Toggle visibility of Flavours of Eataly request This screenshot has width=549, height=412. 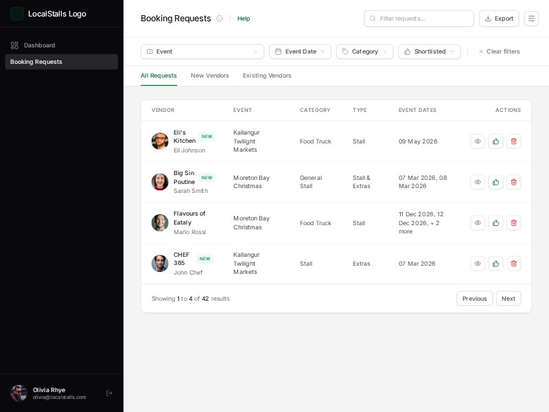tap(478, 222)
